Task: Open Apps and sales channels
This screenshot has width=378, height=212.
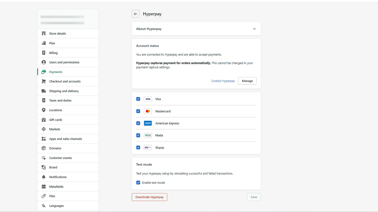Action: [68, 139]
